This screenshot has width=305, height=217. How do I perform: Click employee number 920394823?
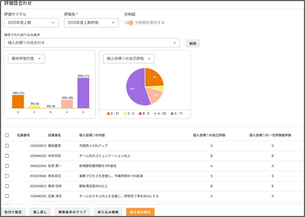[x=38, y=186]
